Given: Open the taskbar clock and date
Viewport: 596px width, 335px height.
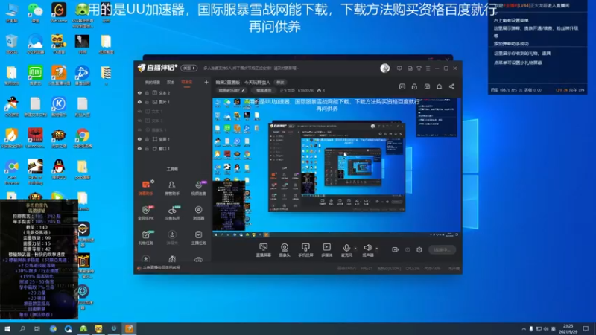Looking at the screenshot, I should click(x=568, y=328).
